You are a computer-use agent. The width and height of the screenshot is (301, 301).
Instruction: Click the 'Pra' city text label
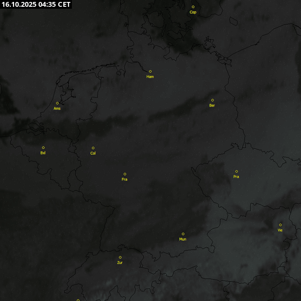tap(236, 177)
